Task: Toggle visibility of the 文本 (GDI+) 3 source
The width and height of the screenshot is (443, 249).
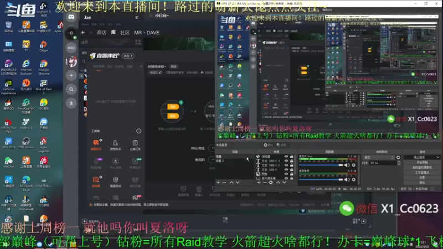Action: (x=286, y=160)
